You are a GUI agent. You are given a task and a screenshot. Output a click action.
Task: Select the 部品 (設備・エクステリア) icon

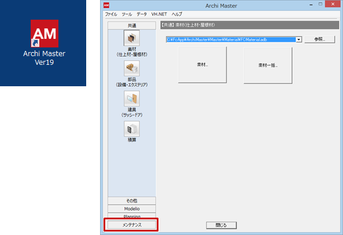(x=132, y=68)
